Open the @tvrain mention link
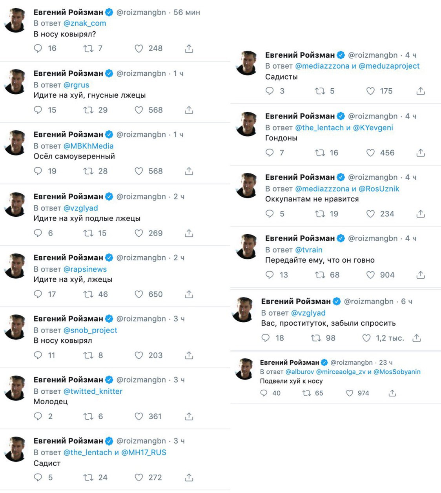The height and width of the screenshot is (493, 441). click(309, 250)
